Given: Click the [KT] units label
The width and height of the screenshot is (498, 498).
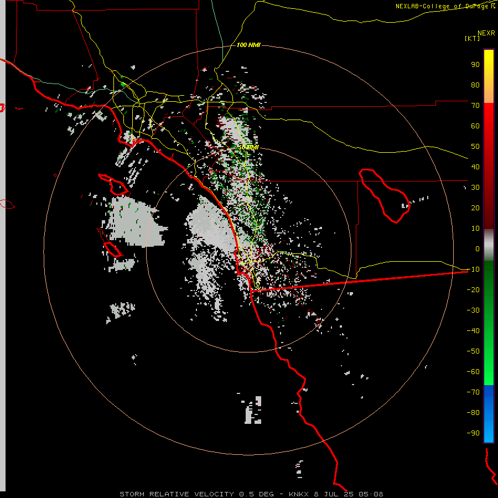Looking at the screenshot, I should coord(472,38).
